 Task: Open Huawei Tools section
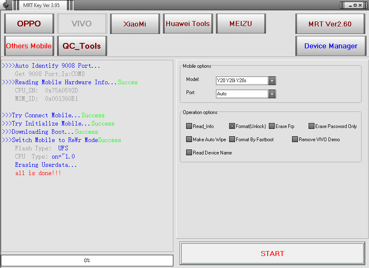coord(188,24)
